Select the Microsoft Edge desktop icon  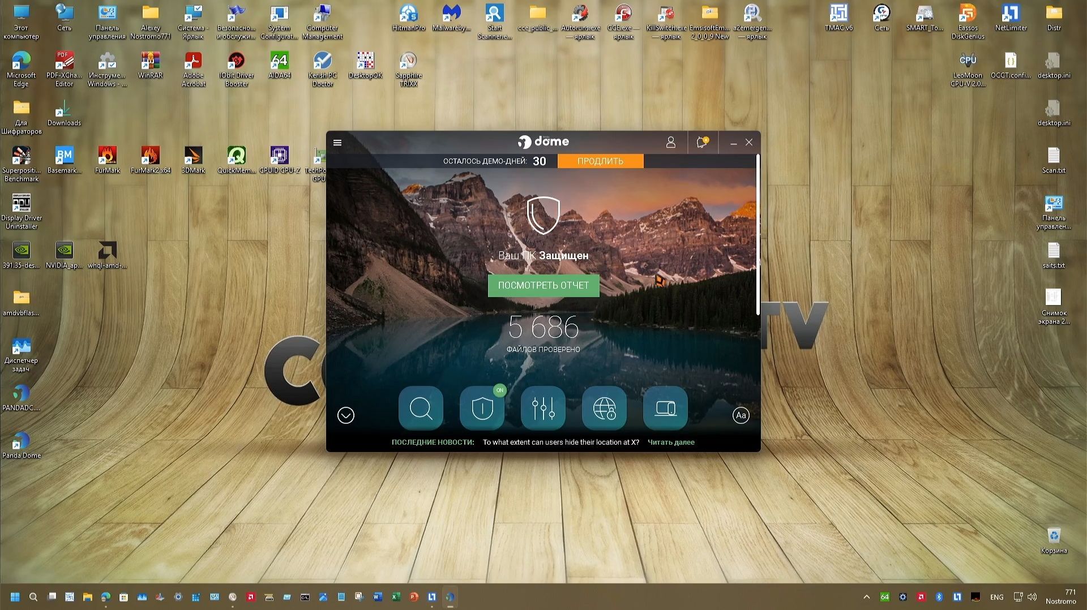tap(21, 69)
